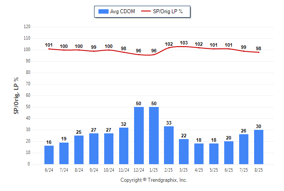The image size is (284, 191).
Task: Click the 7/24 bar with value 19
Action: tap(64, 153)
